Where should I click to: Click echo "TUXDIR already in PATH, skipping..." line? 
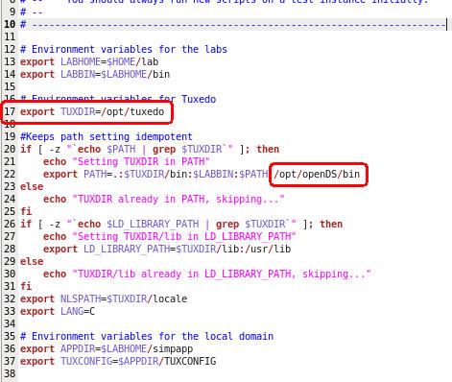click(164, 199)
